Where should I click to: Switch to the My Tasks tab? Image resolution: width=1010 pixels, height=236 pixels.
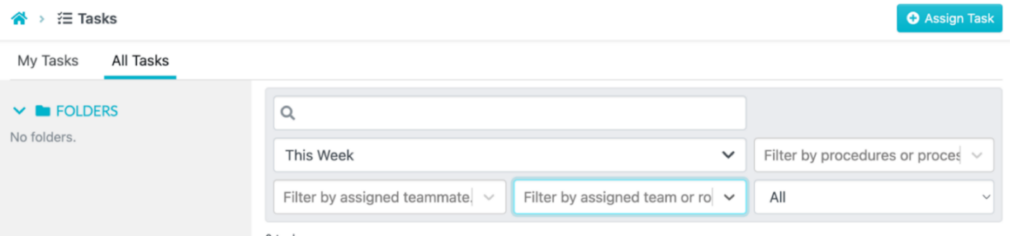48,60
